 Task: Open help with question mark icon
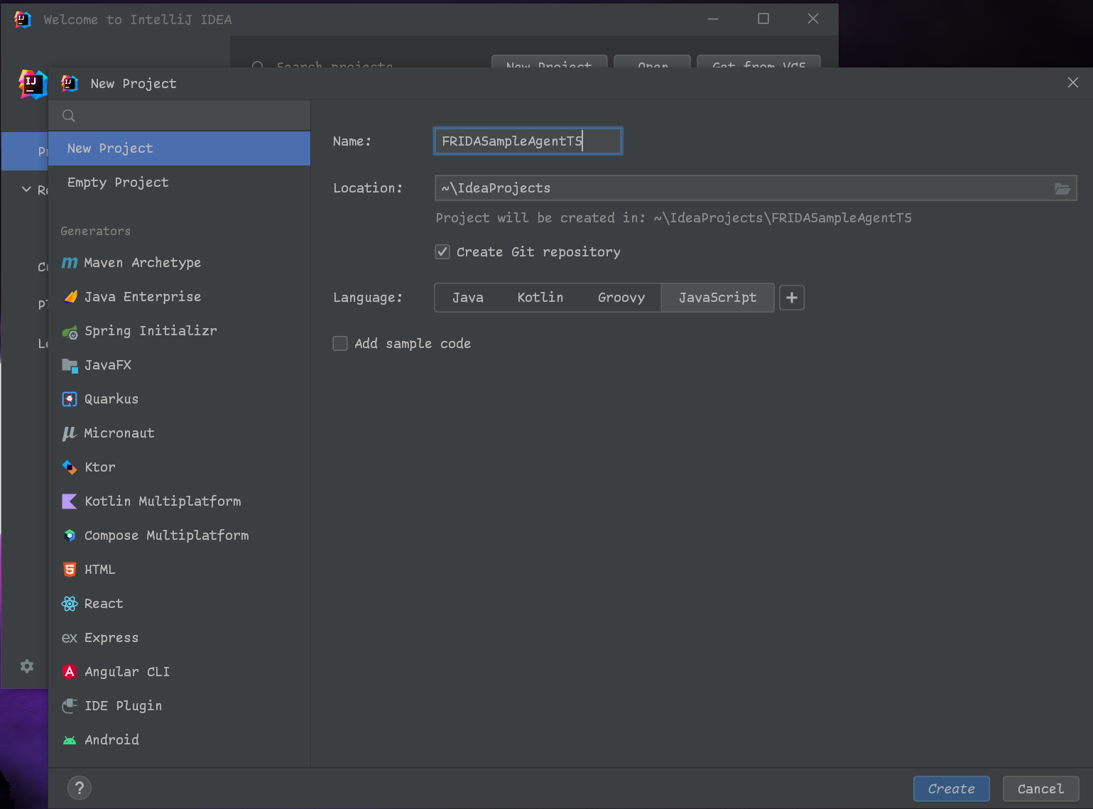pyautogui.click(x=80, y=788)
